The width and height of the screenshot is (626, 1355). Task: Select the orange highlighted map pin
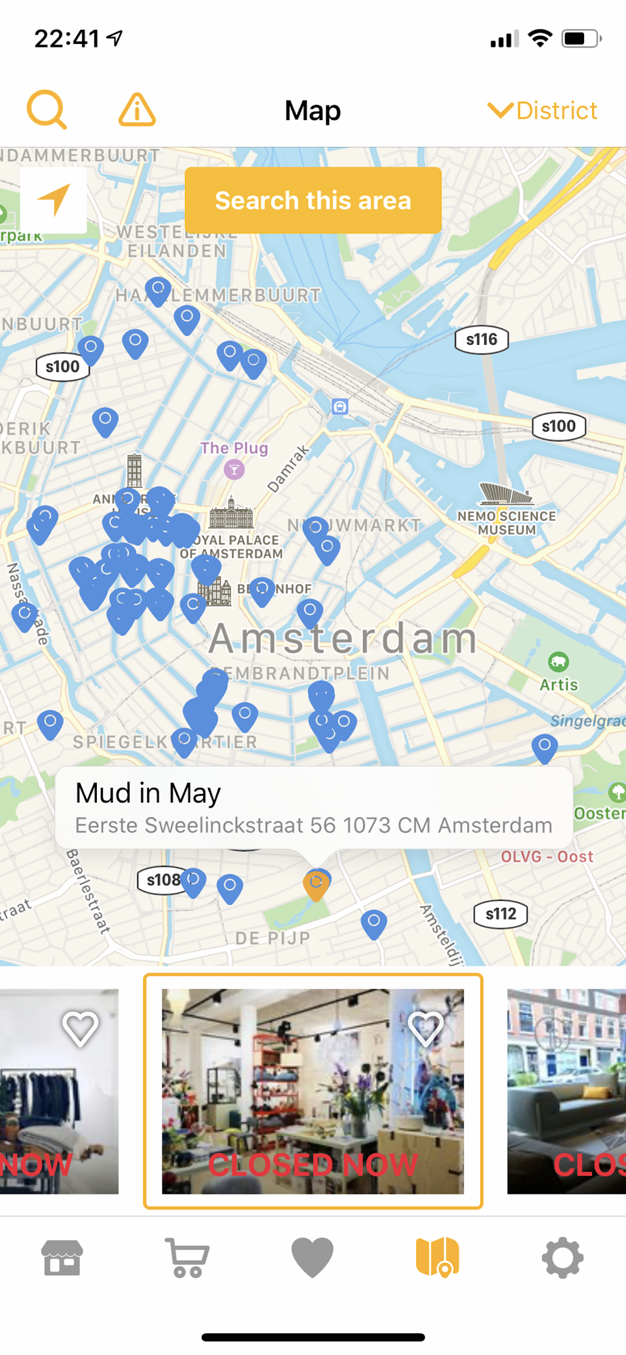[x=316, y=884]
